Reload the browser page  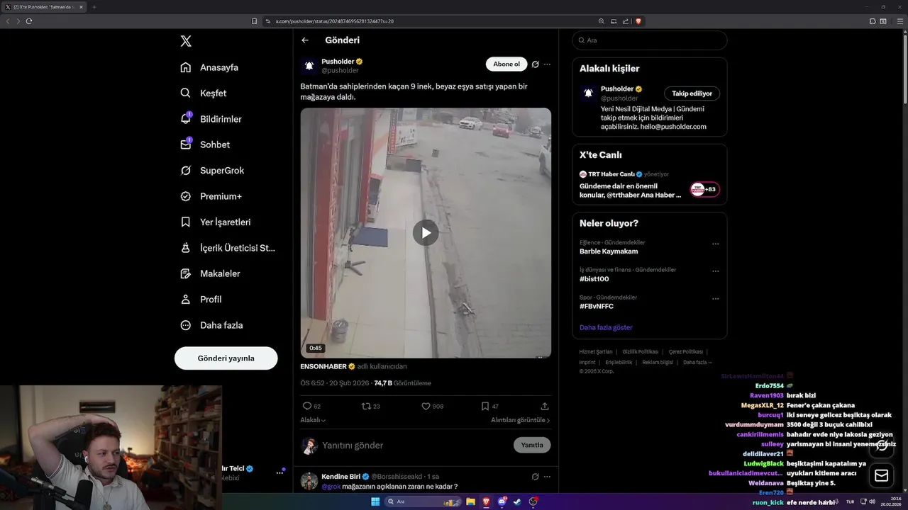(29, 21)
